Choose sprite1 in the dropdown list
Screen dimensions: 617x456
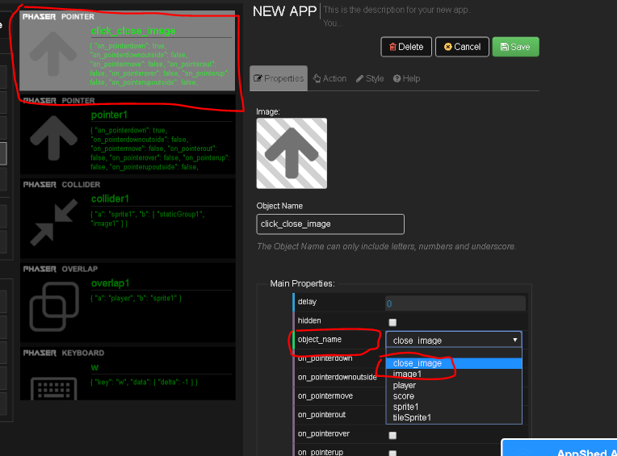(x=454, y=407)
